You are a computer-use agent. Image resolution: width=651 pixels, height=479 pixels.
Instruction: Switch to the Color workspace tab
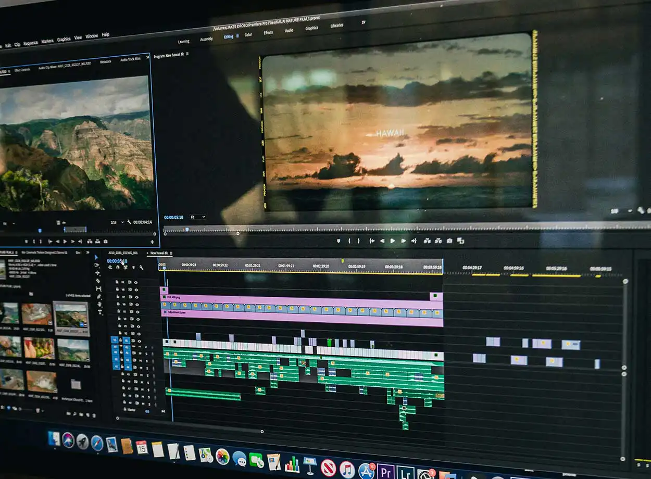248,34
